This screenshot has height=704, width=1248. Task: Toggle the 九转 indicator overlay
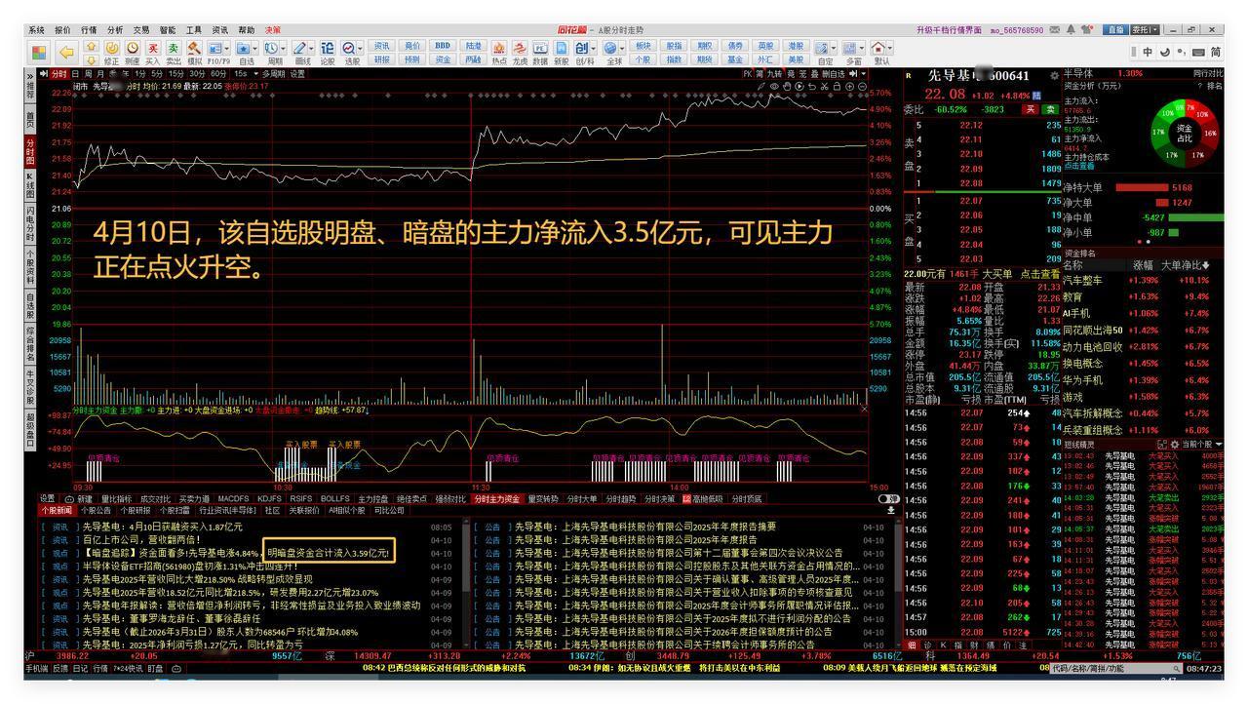point(776,74)
